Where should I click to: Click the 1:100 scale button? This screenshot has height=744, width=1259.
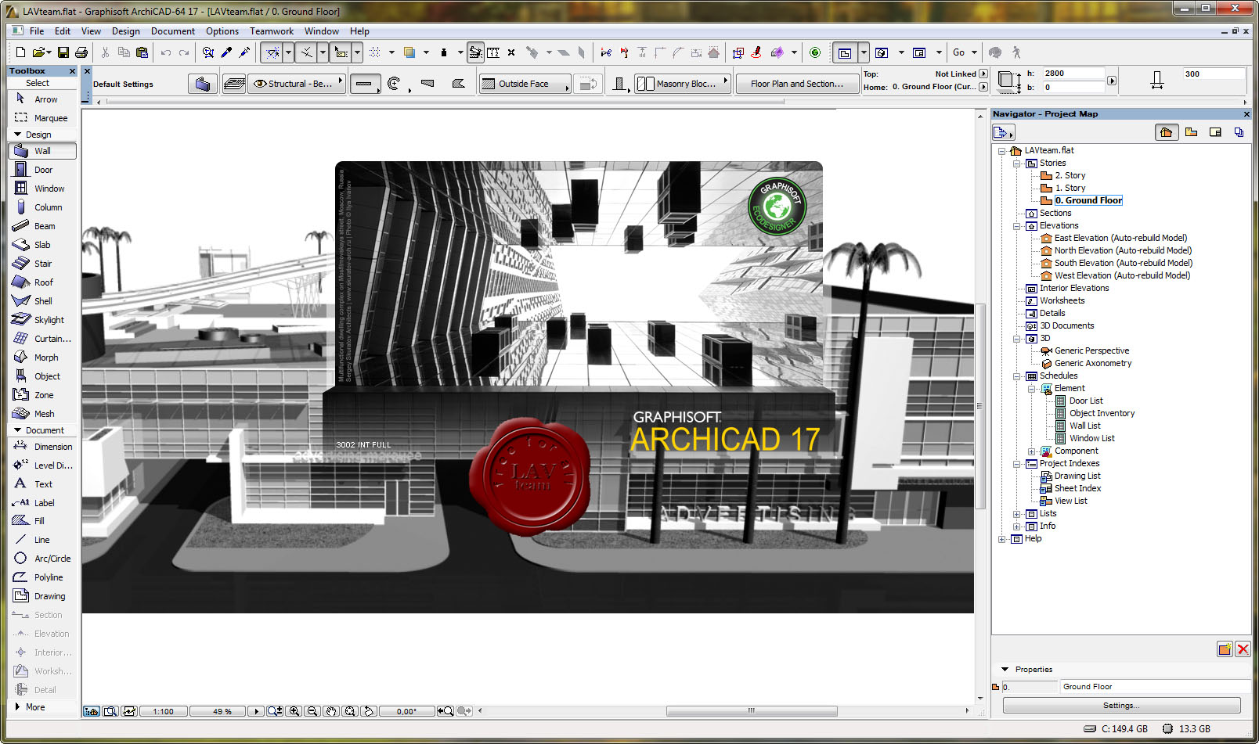(164, 711)
